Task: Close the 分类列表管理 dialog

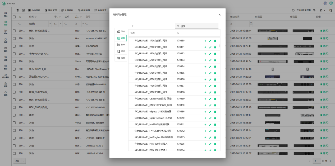Action: tap(219, 15)
